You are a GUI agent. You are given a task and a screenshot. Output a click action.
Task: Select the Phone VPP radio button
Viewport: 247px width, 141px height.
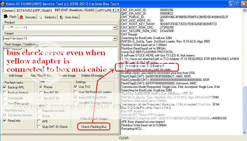click(41, 87)
